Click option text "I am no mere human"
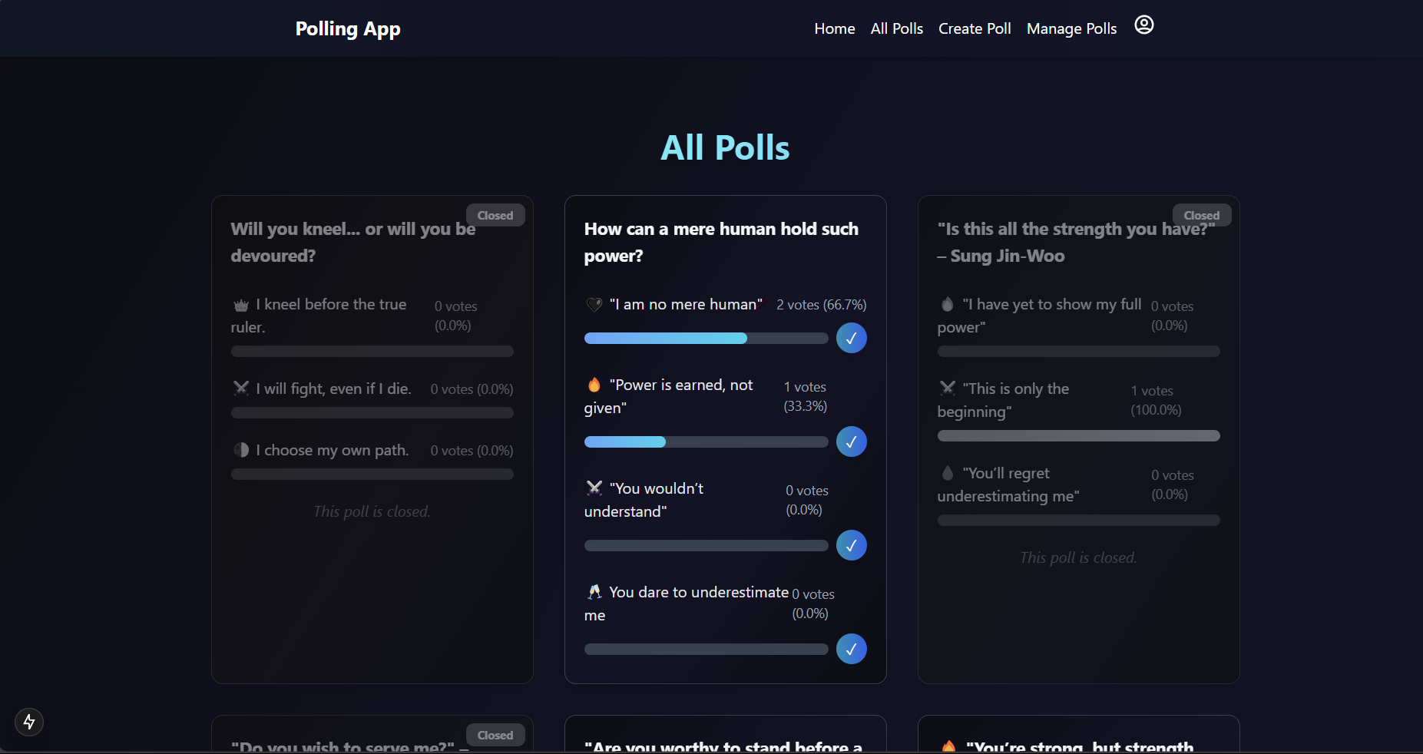 tap(686, 304)
